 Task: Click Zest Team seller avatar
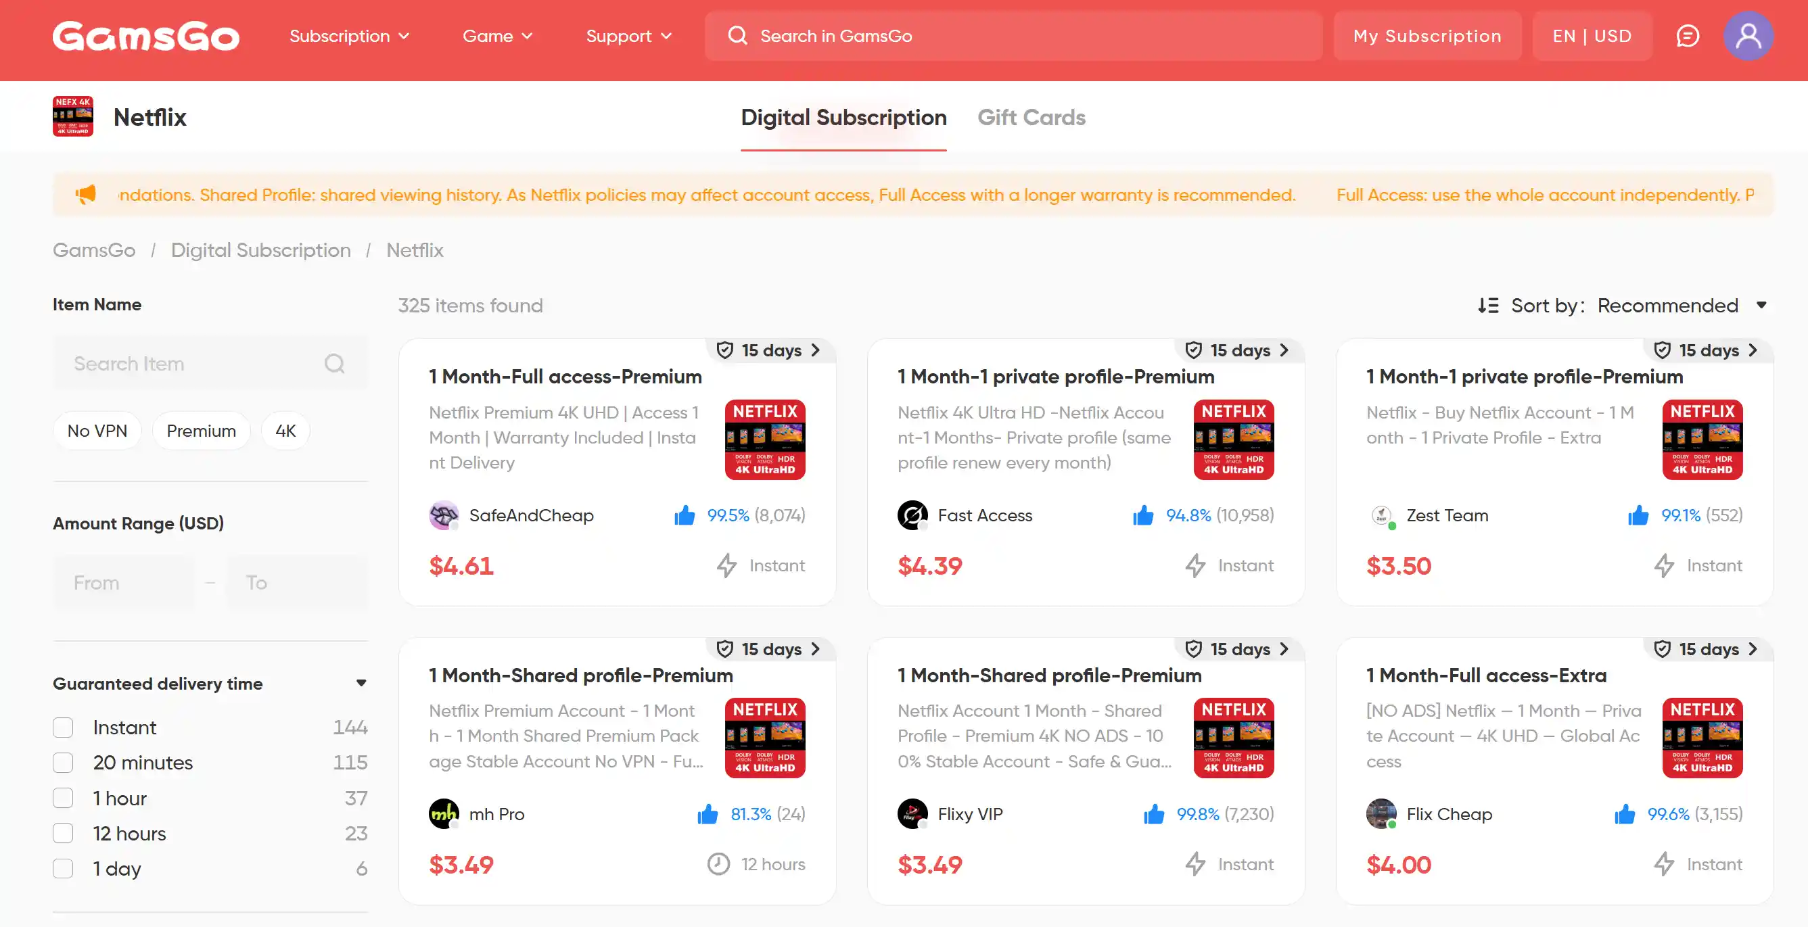pos(1381,515)
